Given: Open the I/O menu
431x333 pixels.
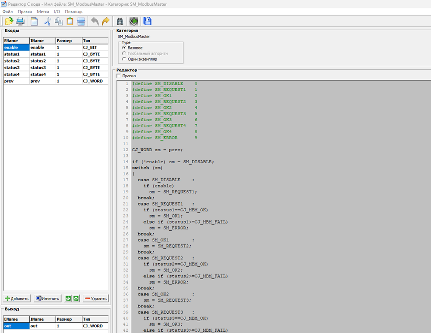Looking at the screenshot, I should [57, 11].
